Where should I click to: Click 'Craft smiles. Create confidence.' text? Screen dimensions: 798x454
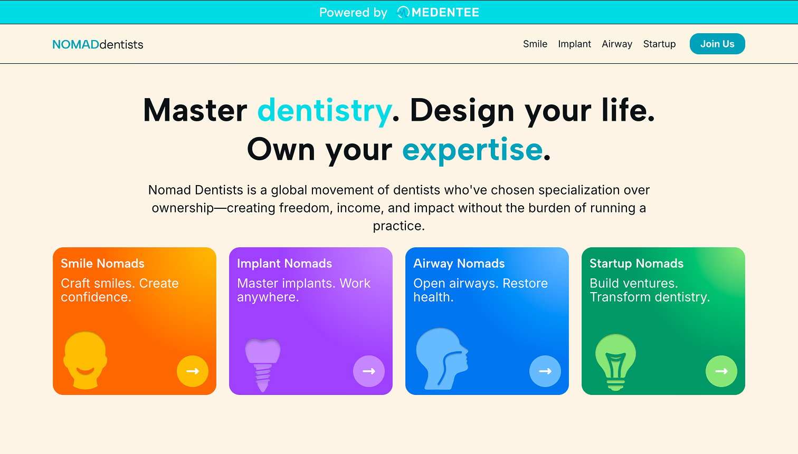tap(120, 290)
